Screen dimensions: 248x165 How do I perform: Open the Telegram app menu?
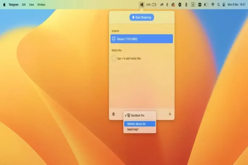click(x=14, y=5)
